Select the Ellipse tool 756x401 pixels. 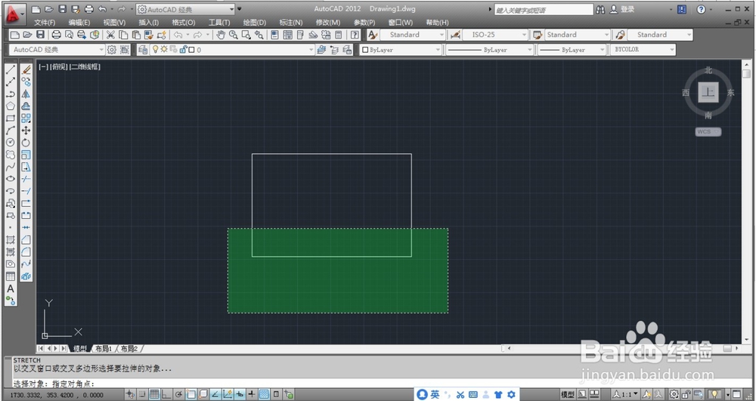click(x=10, y=178)
